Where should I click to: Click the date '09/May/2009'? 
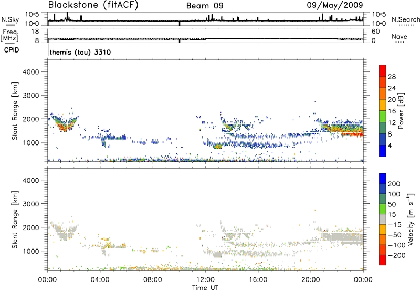click(x=335, y=5)
